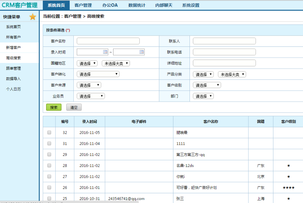This screenshot has width=303, height=203.
Task: Switch to the 数据统计 tab
Action: coord(136,5)
